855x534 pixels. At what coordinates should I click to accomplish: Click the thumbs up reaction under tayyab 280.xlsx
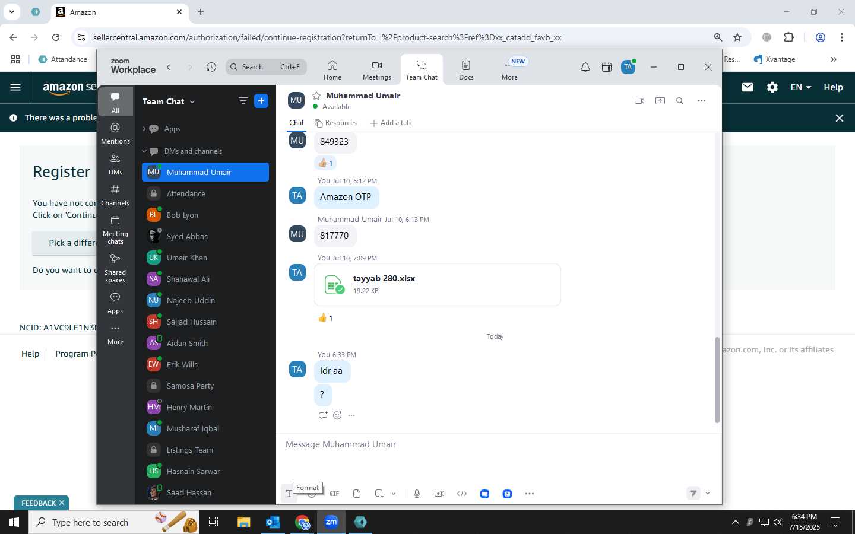325,318
